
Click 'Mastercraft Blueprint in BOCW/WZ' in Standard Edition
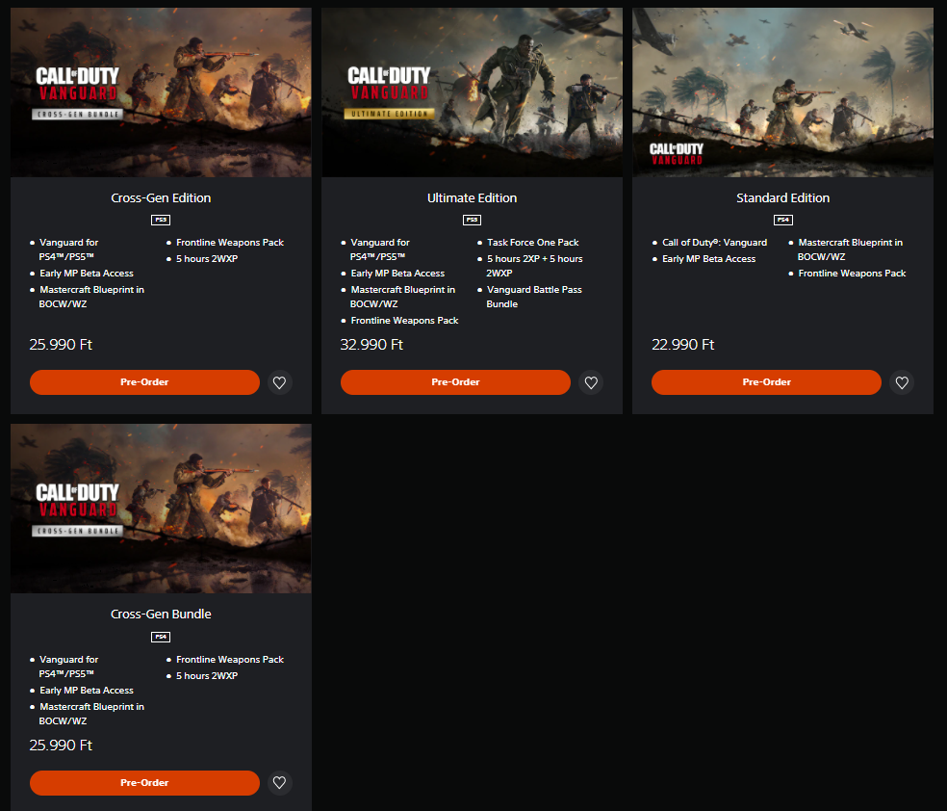pos(850,249)
